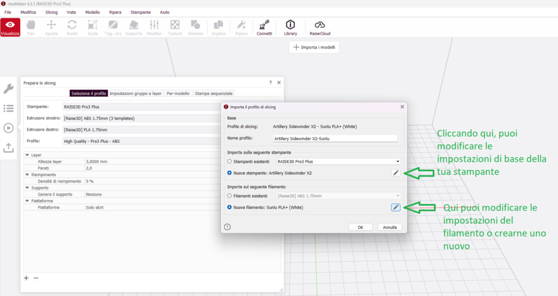Open the Library icon
Viewport: 558px width, 296px height.
tap(290, 27)
